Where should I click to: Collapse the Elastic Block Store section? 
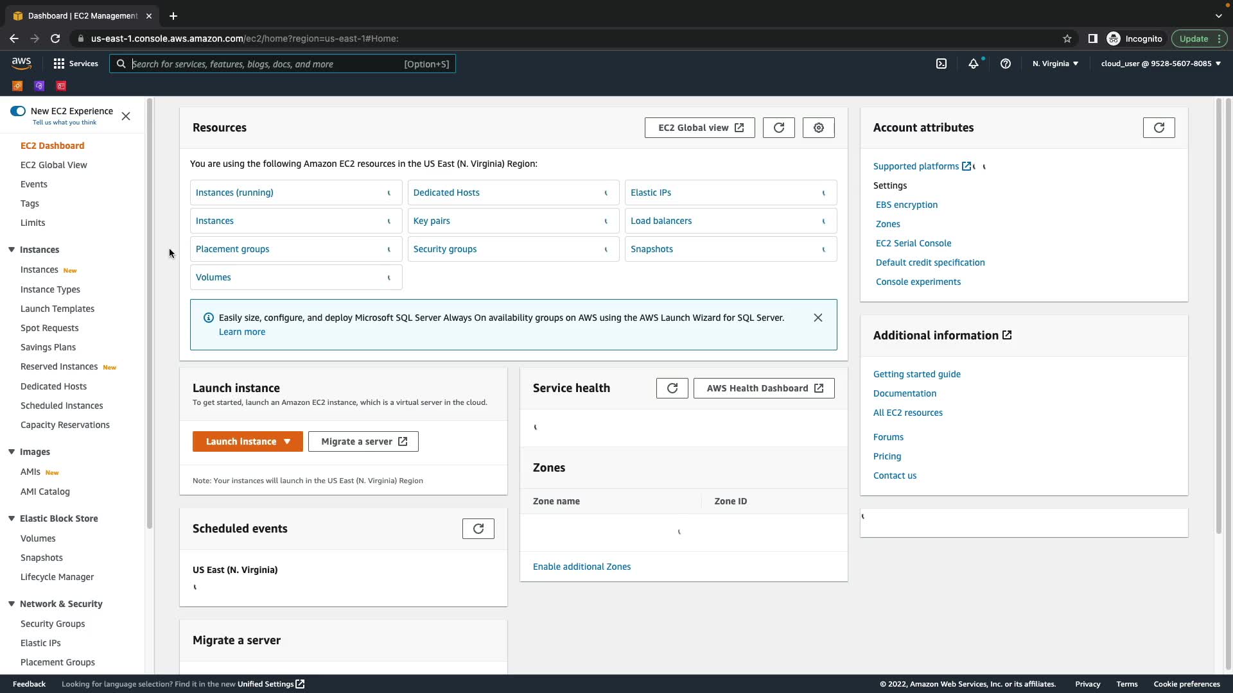pyautogui.click(x=12, y=518)
